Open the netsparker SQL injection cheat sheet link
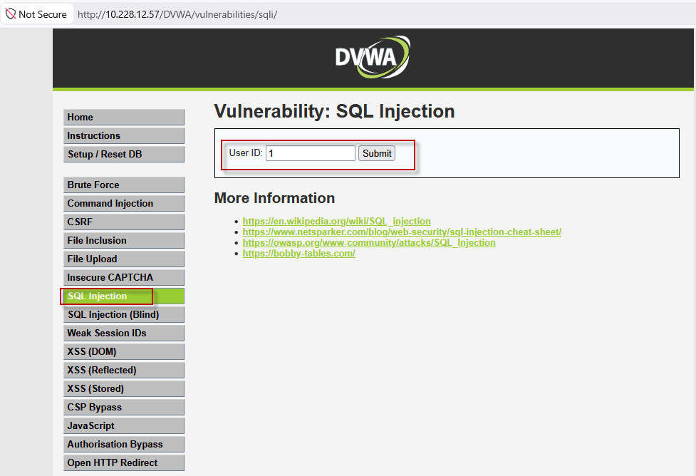This screenshot has height=476, width=696. coord(402,232)
